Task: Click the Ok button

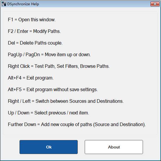Action: 49,147
